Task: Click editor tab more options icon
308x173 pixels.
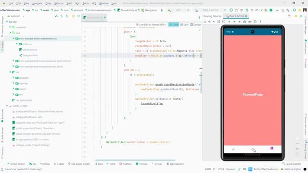Action: [x=200, y=17]
